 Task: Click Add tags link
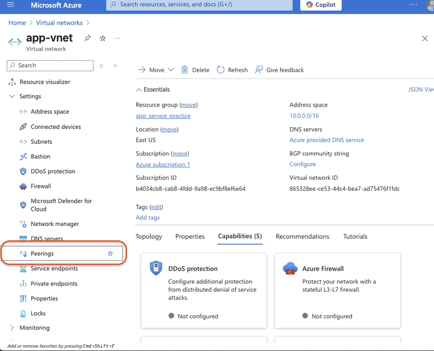[148, 218]
